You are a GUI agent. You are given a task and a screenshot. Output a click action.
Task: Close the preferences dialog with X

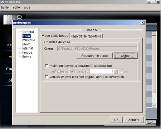(x=142, y=23)
